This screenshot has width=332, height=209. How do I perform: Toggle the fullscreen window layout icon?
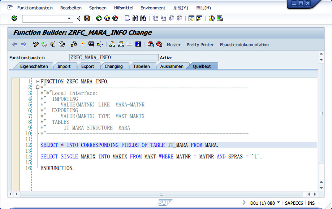pyautogui.click(x=130, y=44)
